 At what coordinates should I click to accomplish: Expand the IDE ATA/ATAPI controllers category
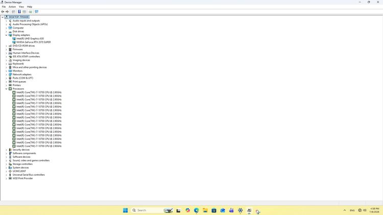click(6, 57)
